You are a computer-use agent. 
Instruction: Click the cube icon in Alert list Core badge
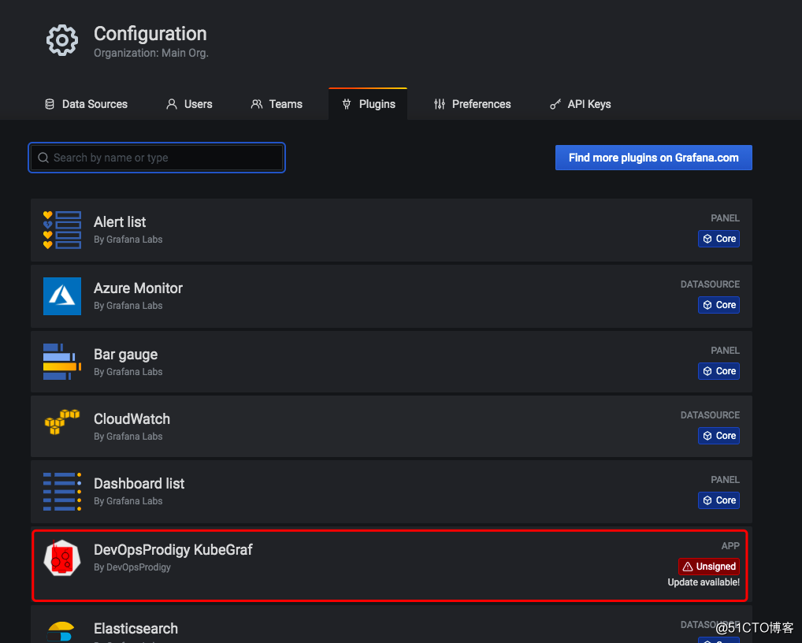[x=707, y=239]
